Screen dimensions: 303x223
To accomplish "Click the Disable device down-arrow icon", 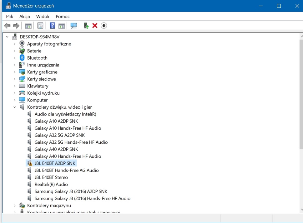I will coord(104,26).
